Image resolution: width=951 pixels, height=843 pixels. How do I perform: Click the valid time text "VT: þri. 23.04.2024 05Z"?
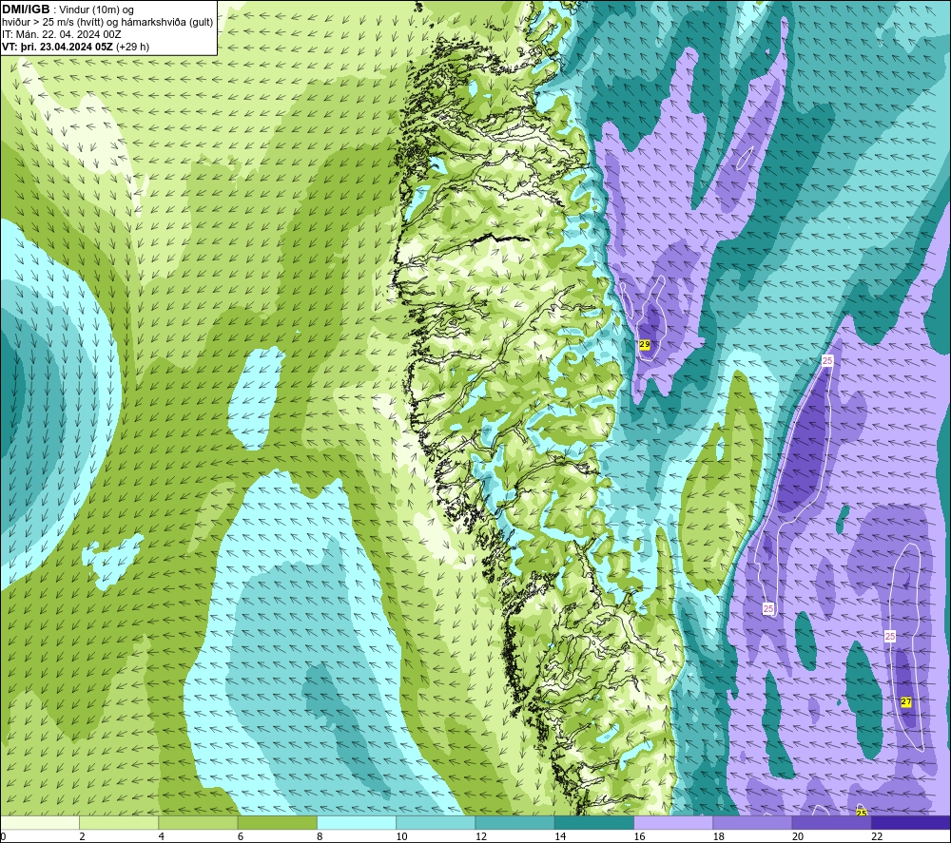[x=57, y=46]
